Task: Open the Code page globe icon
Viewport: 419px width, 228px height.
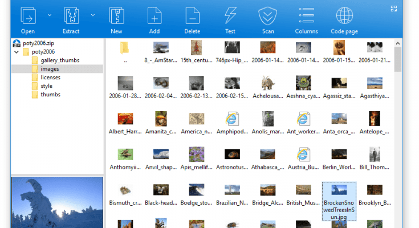Action: 344,16
